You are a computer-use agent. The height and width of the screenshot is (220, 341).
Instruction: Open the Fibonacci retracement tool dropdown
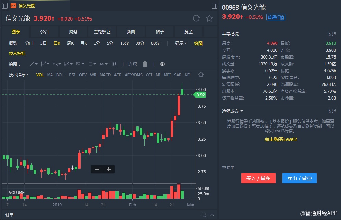[x=68, y=64]
